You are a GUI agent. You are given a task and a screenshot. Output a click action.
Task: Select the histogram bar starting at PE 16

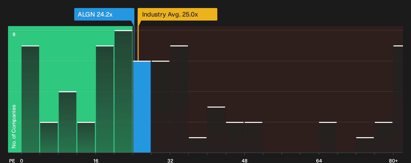(x=105, y=99)
